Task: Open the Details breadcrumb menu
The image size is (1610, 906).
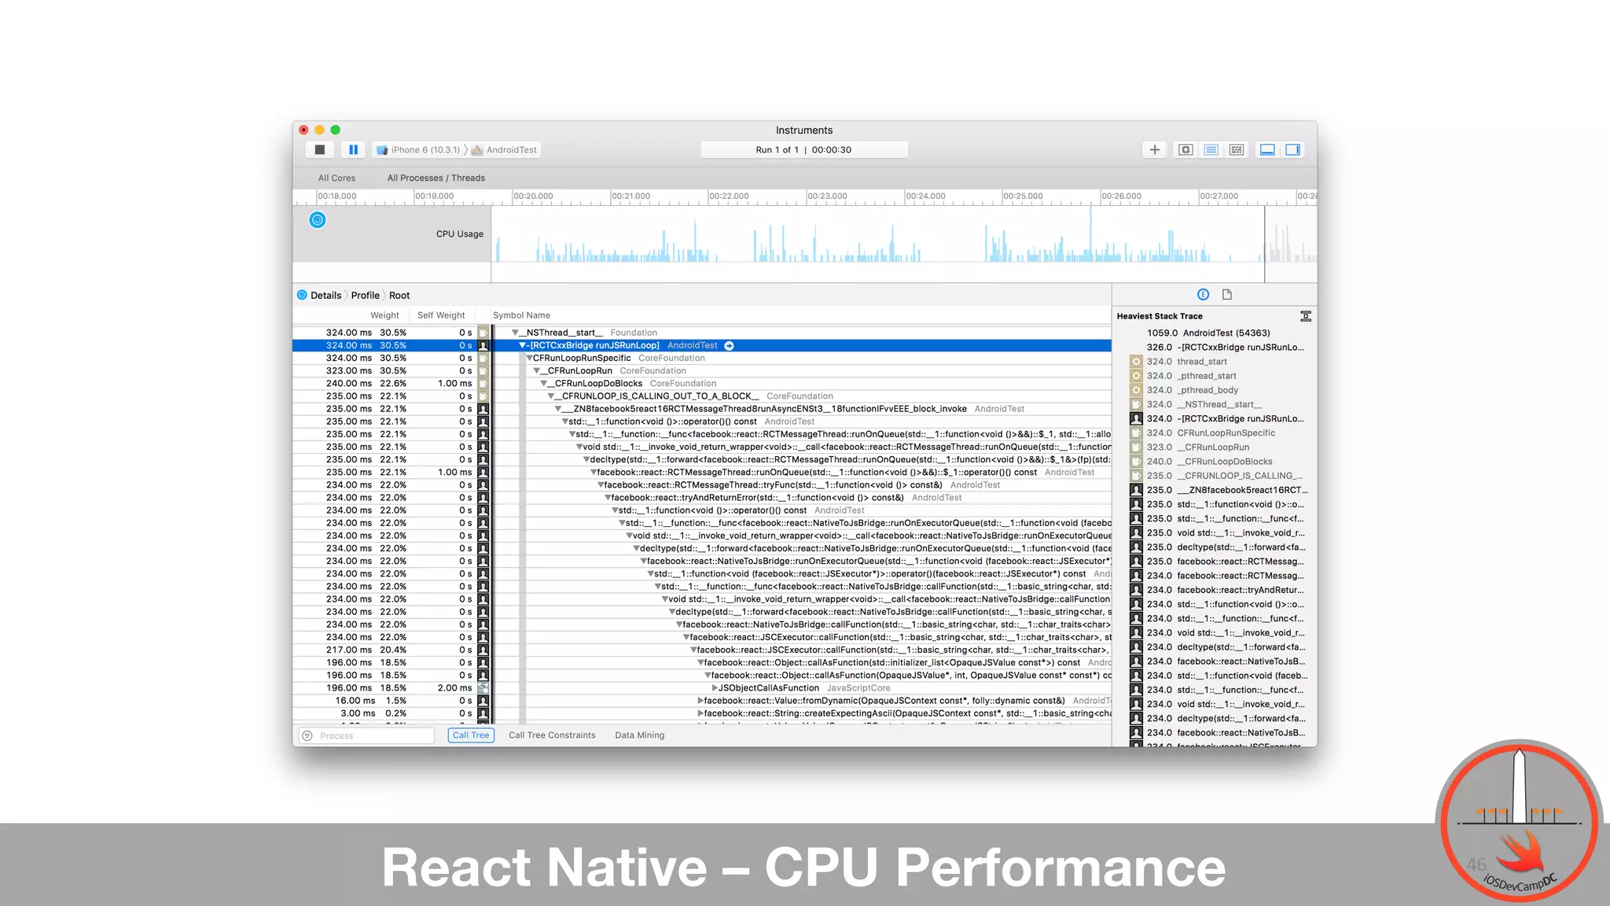Action: tap(325, 296)
